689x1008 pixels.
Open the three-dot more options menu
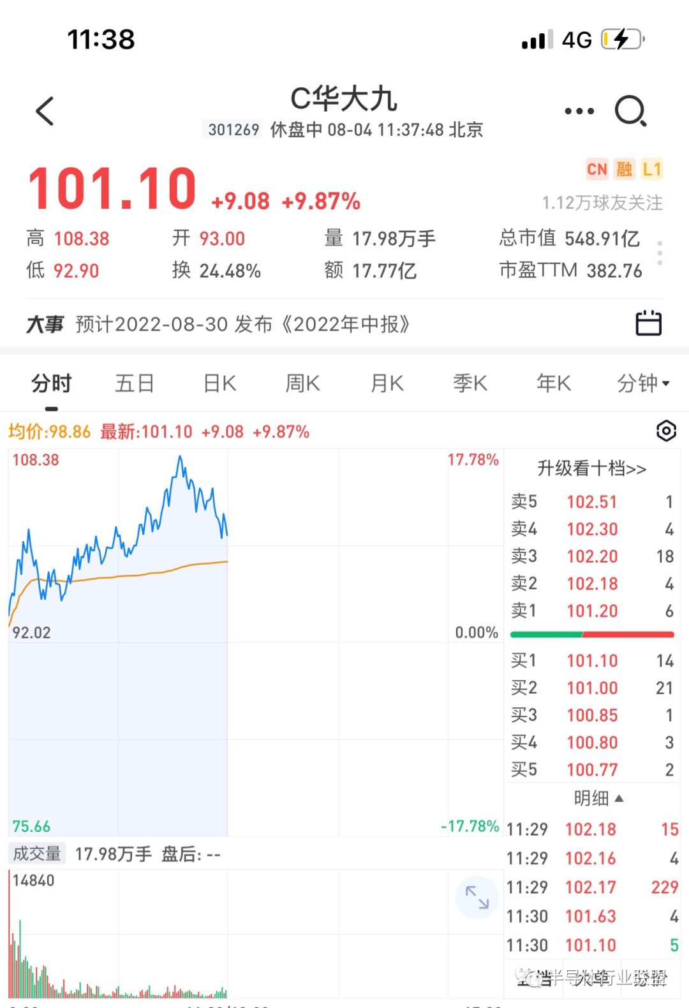[x=579, y=111]
